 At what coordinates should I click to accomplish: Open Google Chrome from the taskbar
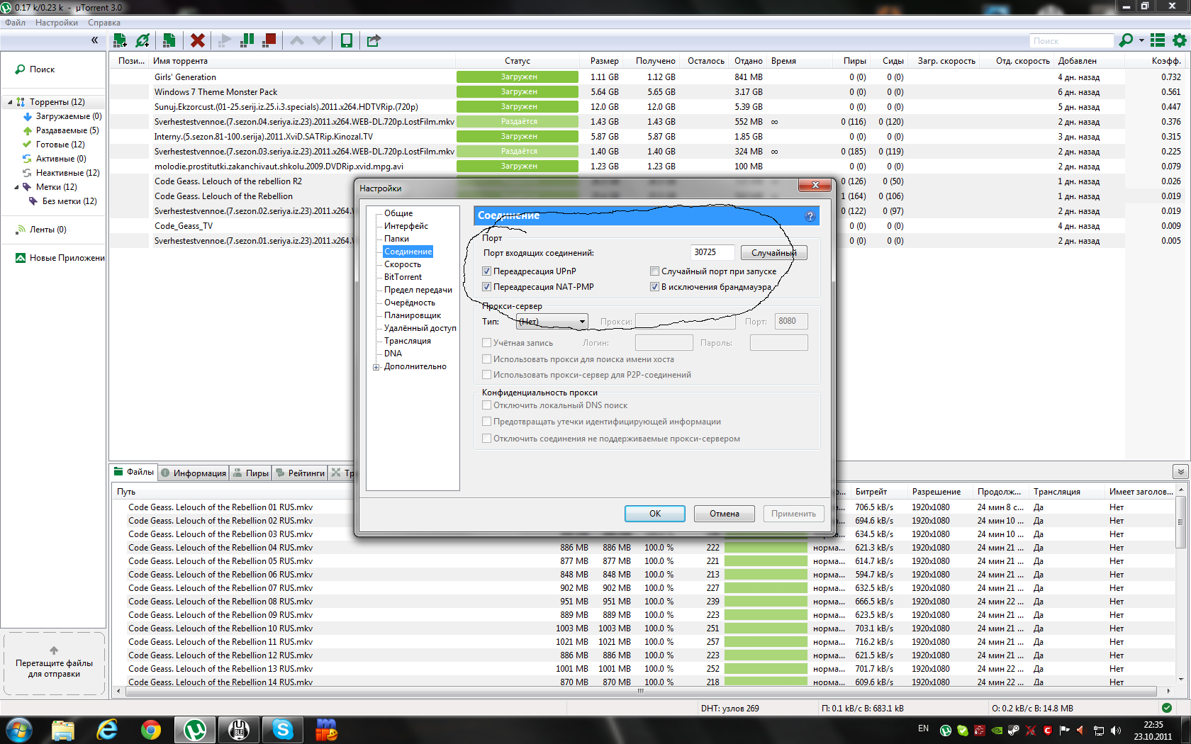point(150,730)
